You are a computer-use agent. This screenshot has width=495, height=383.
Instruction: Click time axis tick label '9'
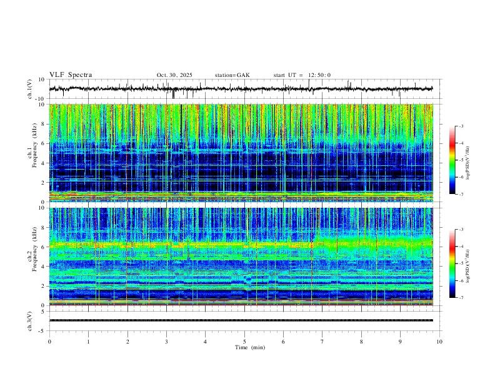pos(400,342)
